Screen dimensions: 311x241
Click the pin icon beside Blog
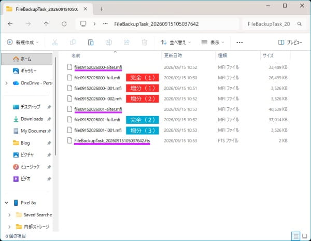tap(49, 143)
